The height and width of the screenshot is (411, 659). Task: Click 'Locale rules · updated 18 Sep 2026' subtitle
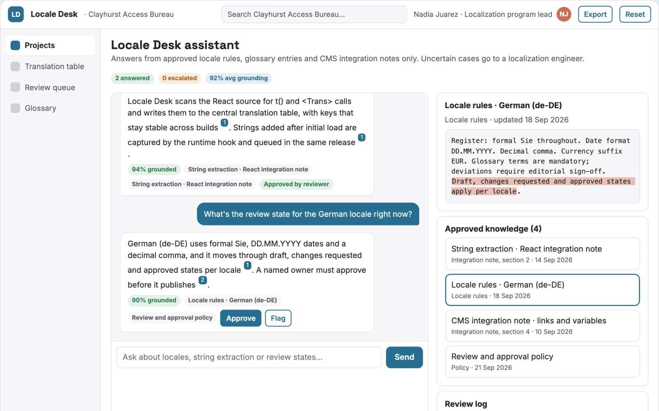(506, 120)
